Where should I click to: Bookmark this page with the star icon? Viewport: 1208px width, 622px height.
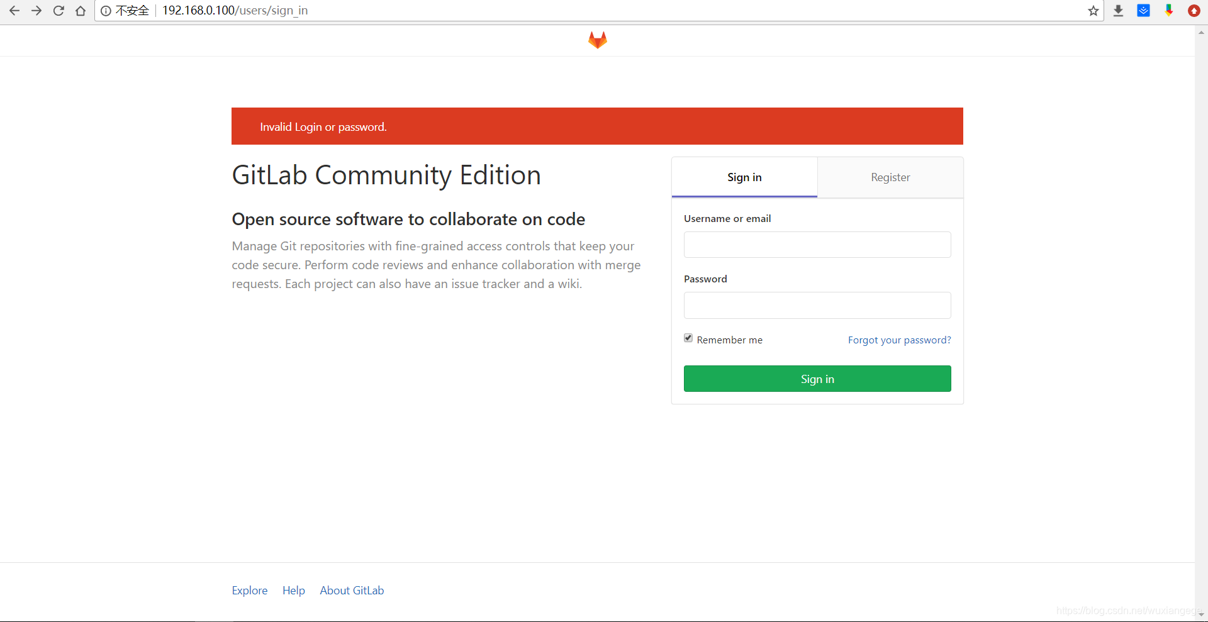tap(1093, 11)
